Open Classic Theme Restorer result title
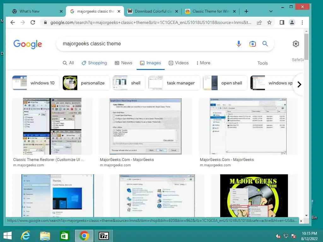The height and width of the screenshot is (242, 323). tap(49, 159)
